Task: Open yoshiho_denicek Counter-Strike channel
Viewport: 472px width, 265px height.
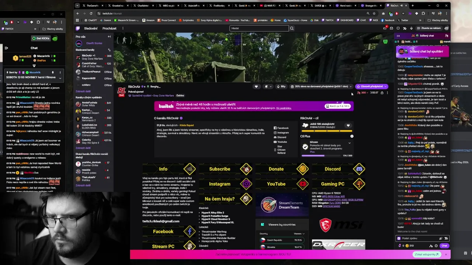Action: [94, 163]
